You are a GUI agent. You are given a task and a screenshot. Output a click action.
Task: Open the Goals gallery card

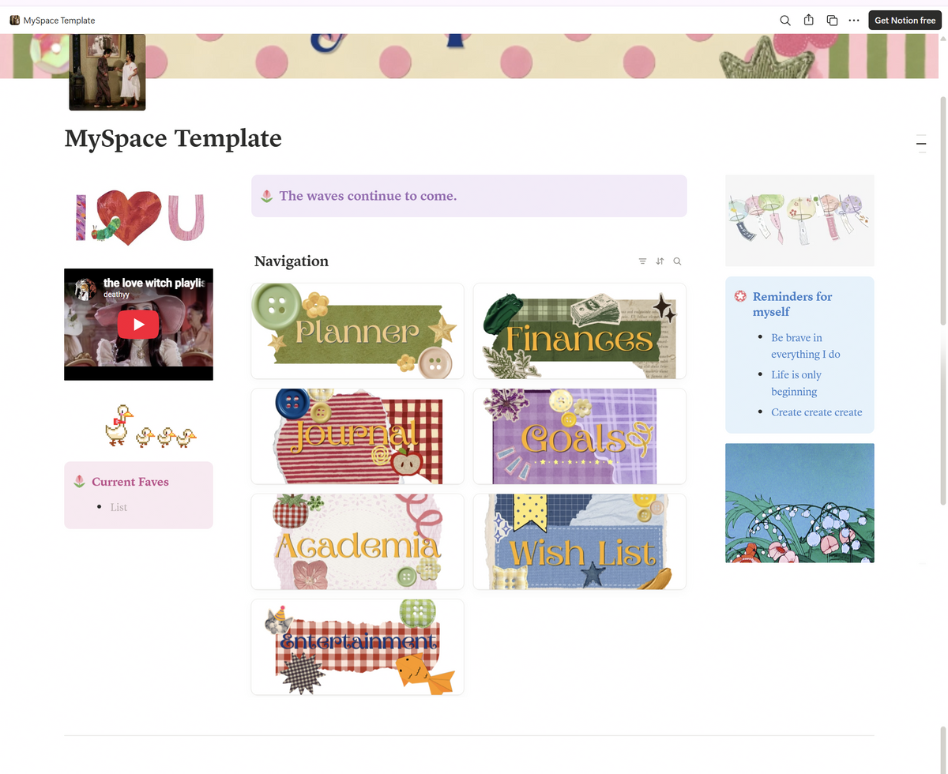click(x=580, y=436)
